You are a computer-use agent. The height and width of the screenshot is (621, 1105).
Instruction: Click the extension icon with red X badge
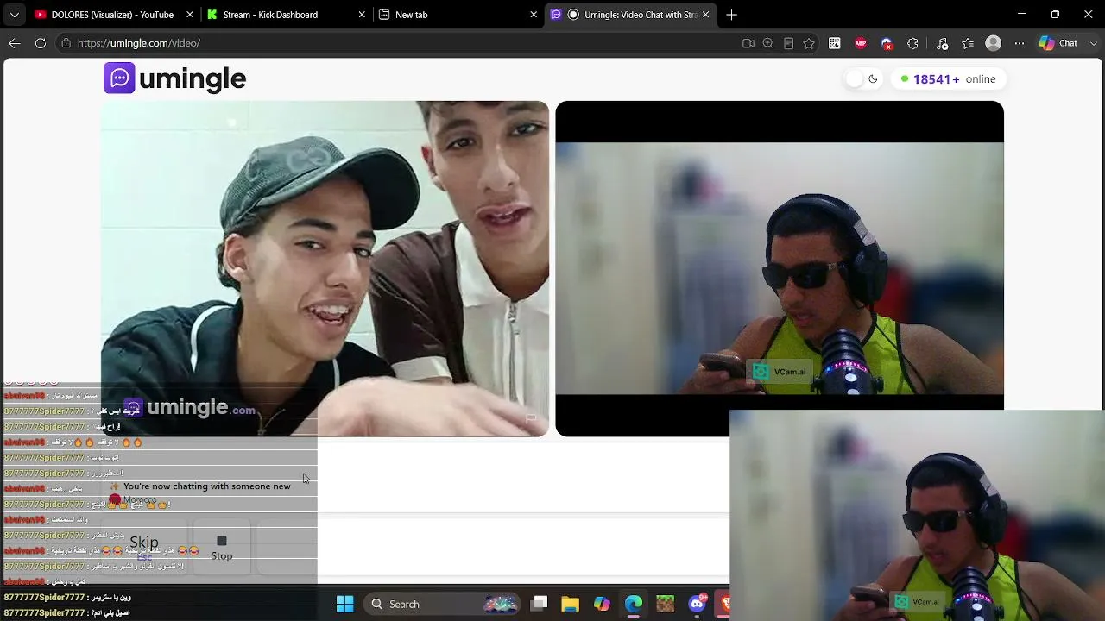coord(887,43)
